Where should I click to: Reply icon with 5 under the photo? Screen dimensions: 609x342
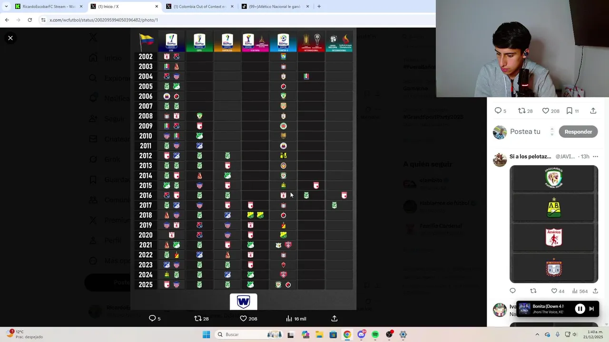click(x=155, y=318)
